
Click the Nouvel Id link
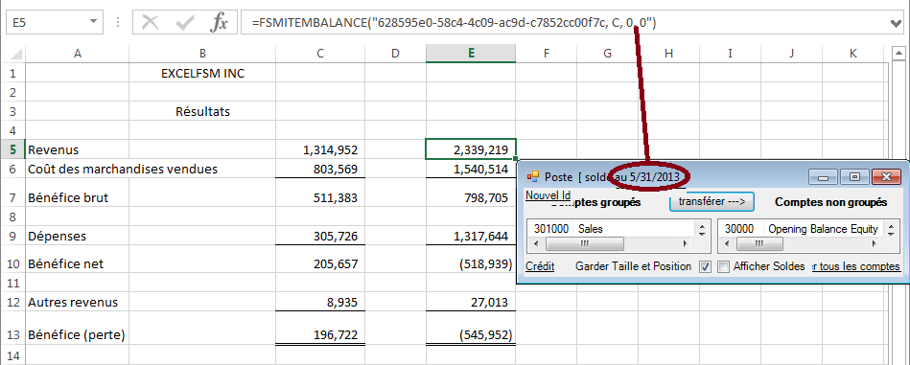548,195
